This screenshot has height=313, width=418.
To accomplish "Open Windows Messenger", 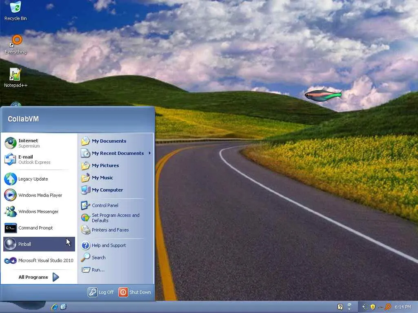I will (x=39, y=212).
